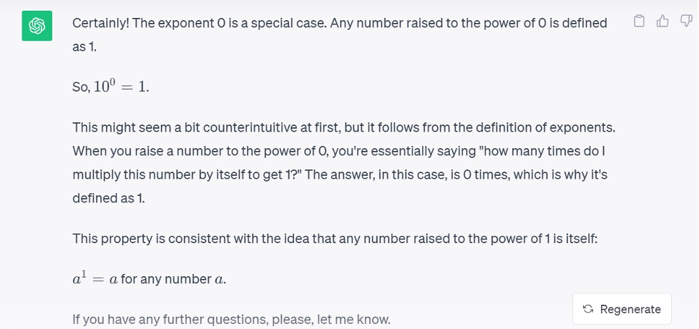The image size is (699, 329).
Task: Click the phrase "Any number raised to the power of 0"
Action: point(438,23)
